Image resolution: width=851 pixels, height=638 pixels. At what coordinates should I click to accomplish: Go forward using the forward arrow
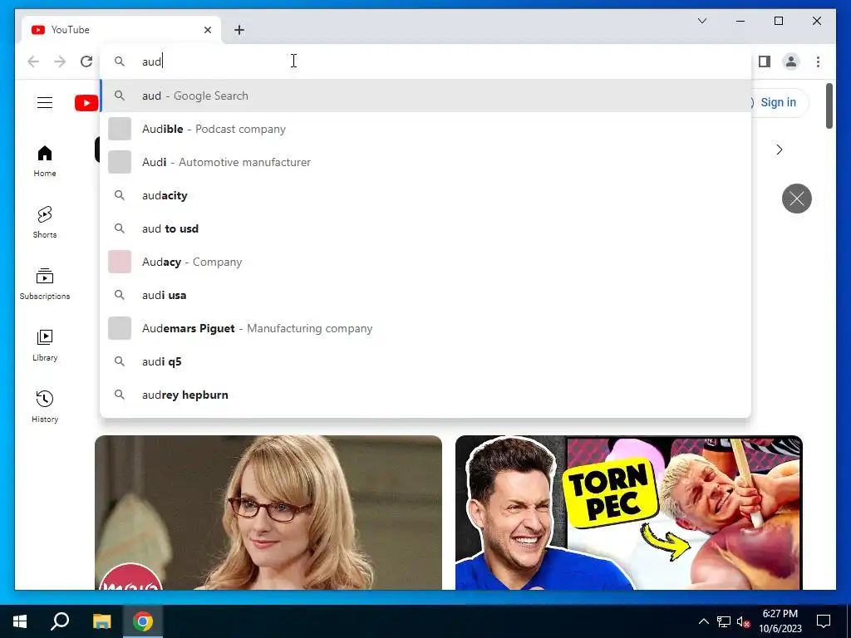tap(60, 61)
